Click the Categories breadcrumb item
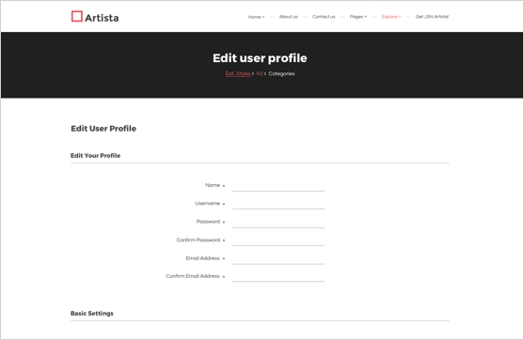Screen dimensions: 524x340 281,74
